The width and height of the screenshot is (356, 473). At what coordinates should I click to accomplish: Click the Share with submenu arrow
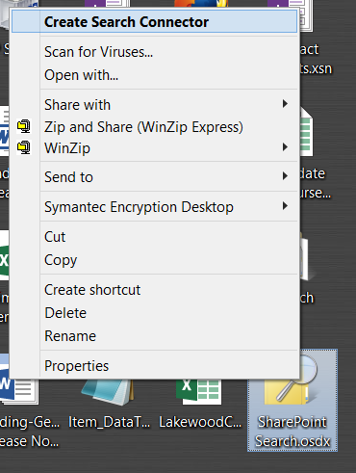[285, 104]
